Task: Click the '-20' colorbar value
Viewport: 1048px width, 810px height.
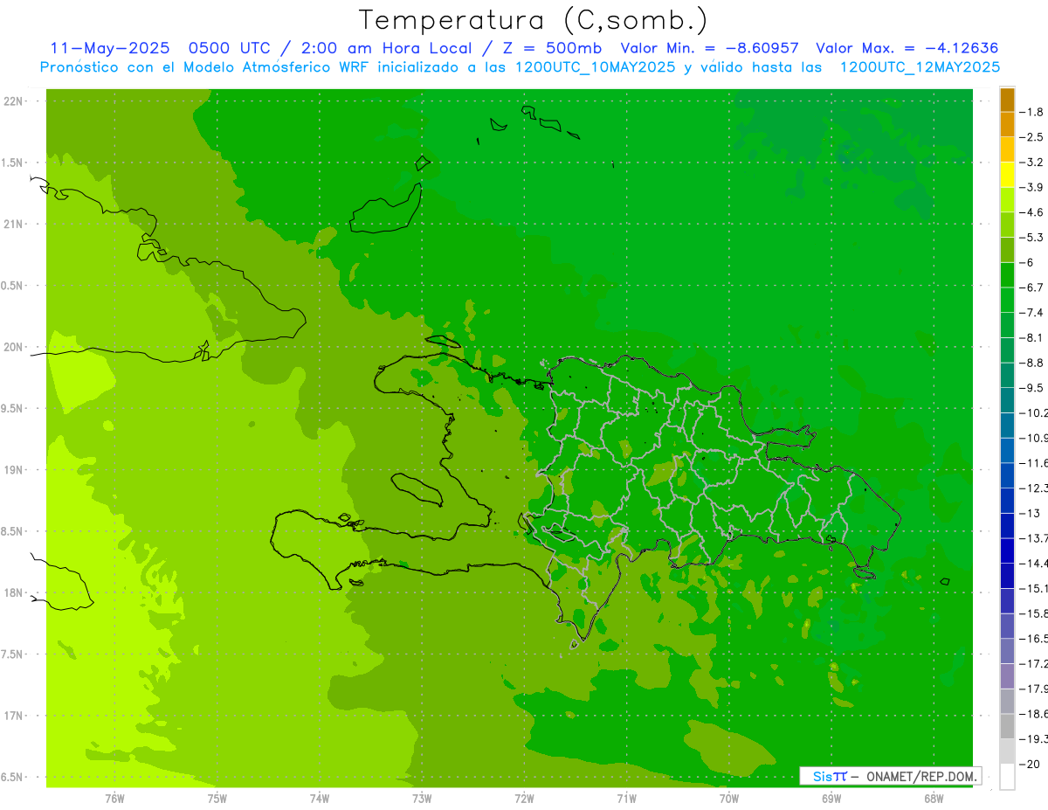Action: 1030,764
